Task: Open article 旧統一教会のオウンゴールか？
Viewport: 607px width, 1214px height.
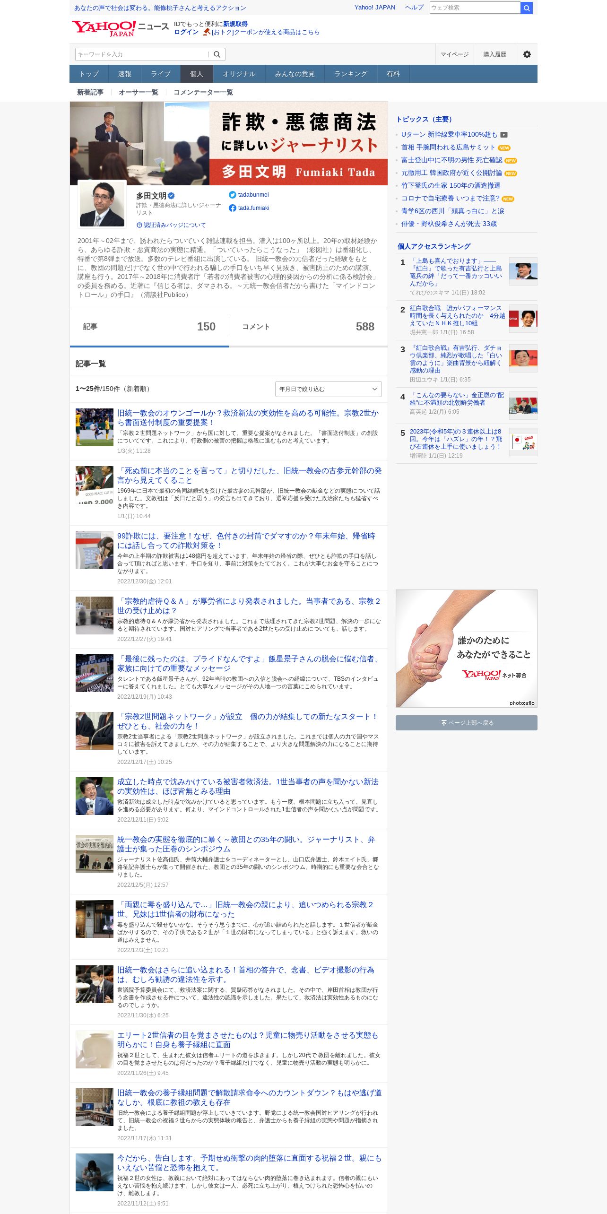Action: click(248, 418)
